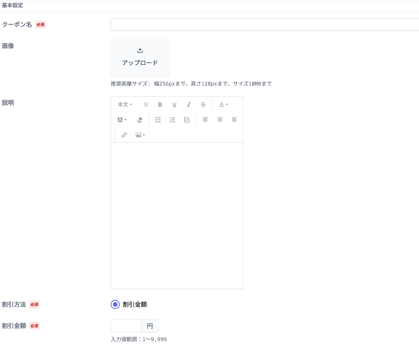This screenshot has width=419, height=344.
Task: Click the アップロード image upload button
Action: [140, 58]
